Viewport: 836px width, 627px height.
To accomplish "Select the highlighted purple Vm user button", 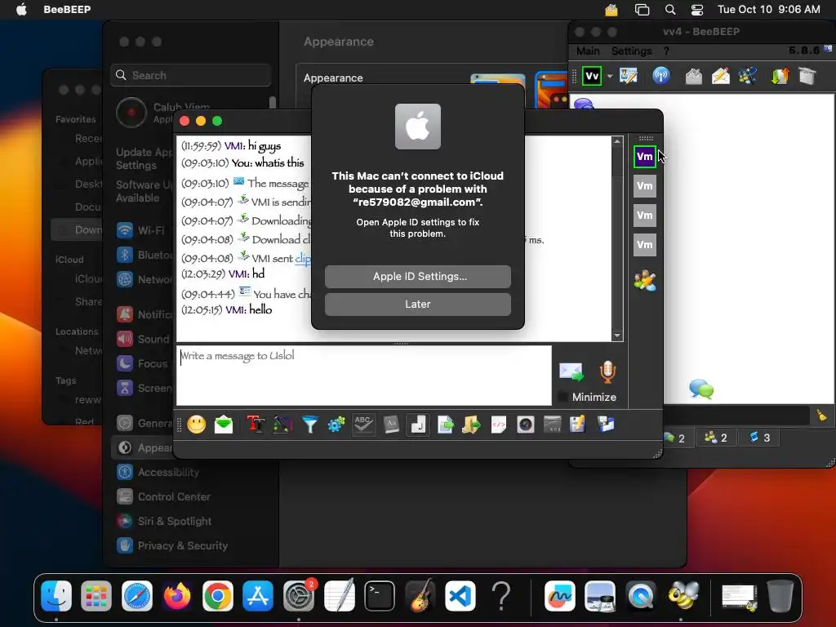I will pyautogui.click(x=645, y=157).
